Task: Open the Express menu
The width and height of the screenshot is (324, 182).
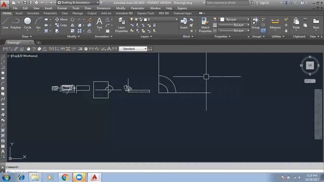Action: pos(182,8)
